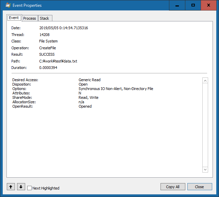Close the window with the X button
219x197 pixels.
[x=208, y=5]
